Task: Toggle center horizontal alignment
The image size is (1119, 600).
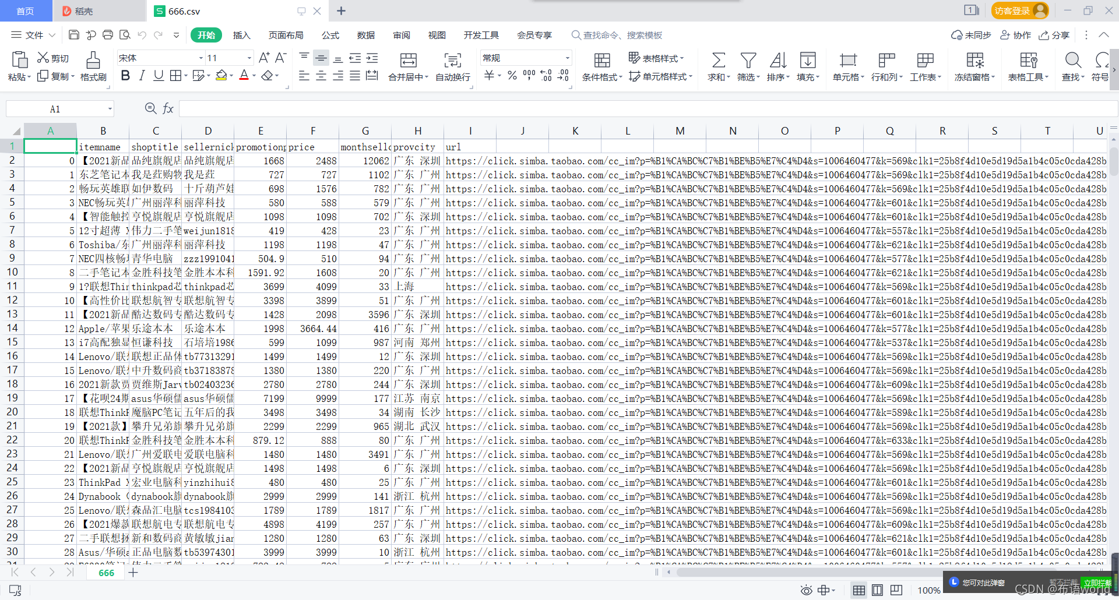Action: (321, 75)
